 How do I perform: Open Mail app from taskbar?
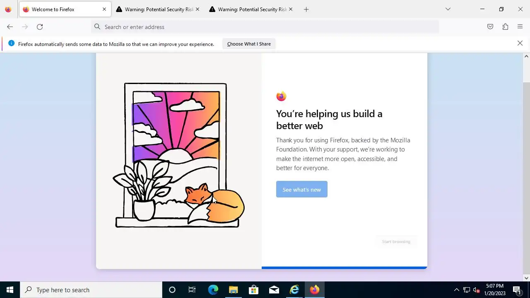tap(274, 290)
